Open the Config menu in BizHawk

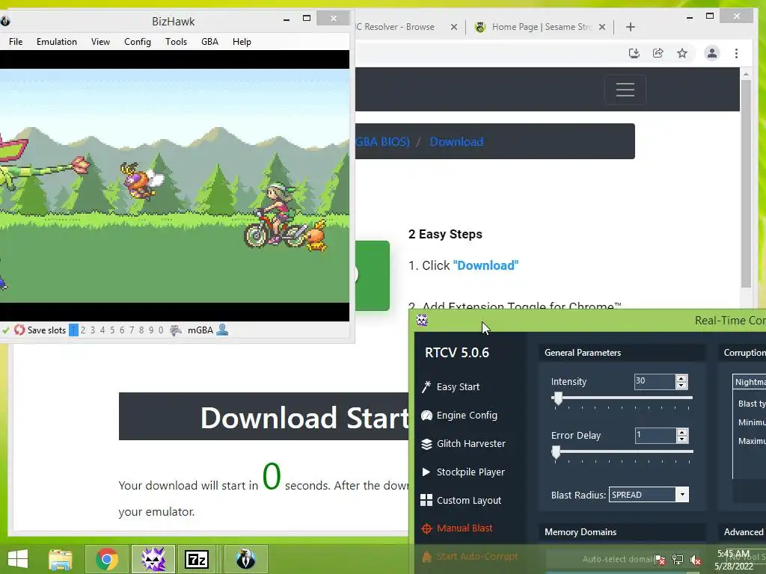pos(138,42)
